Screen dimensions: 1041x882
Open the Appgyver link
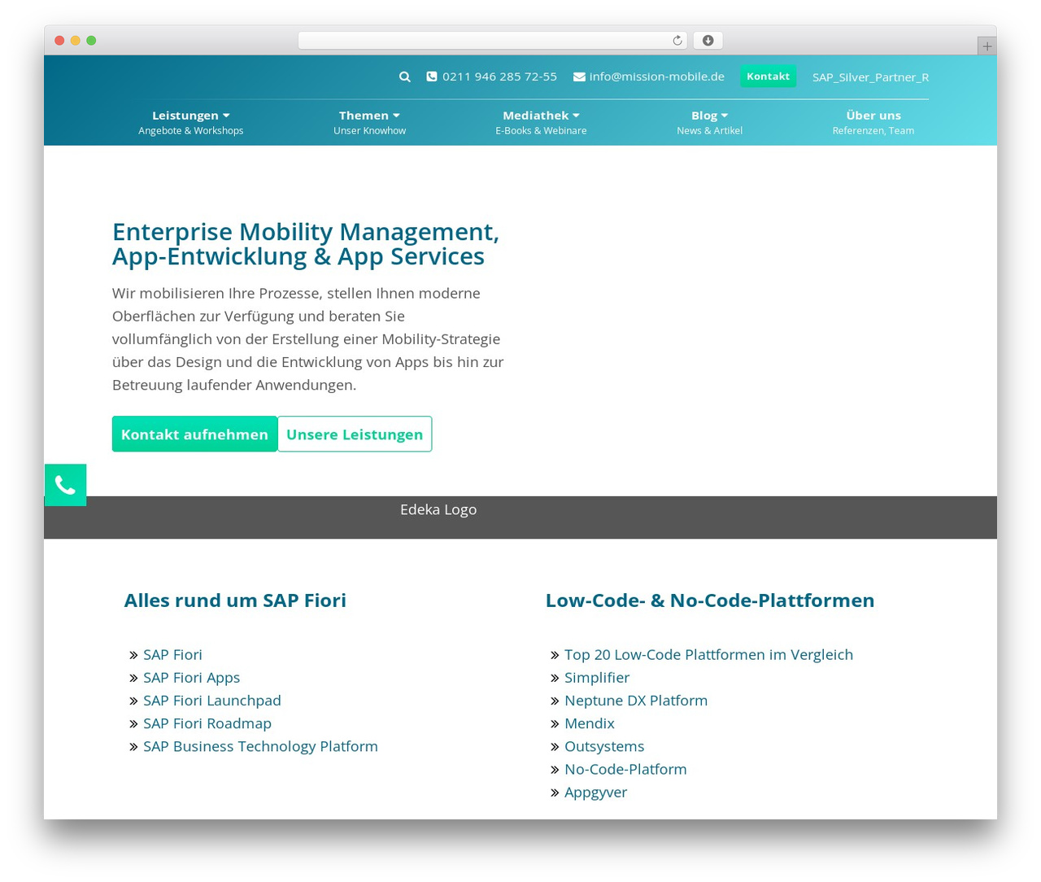tap(595, 792)
